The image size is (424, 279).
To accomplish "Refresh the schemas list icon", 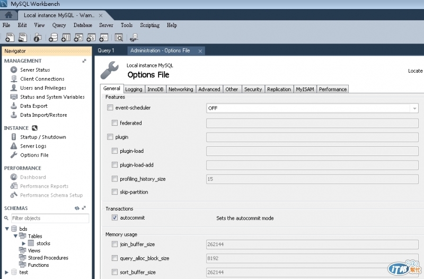I will coord(77,208).
